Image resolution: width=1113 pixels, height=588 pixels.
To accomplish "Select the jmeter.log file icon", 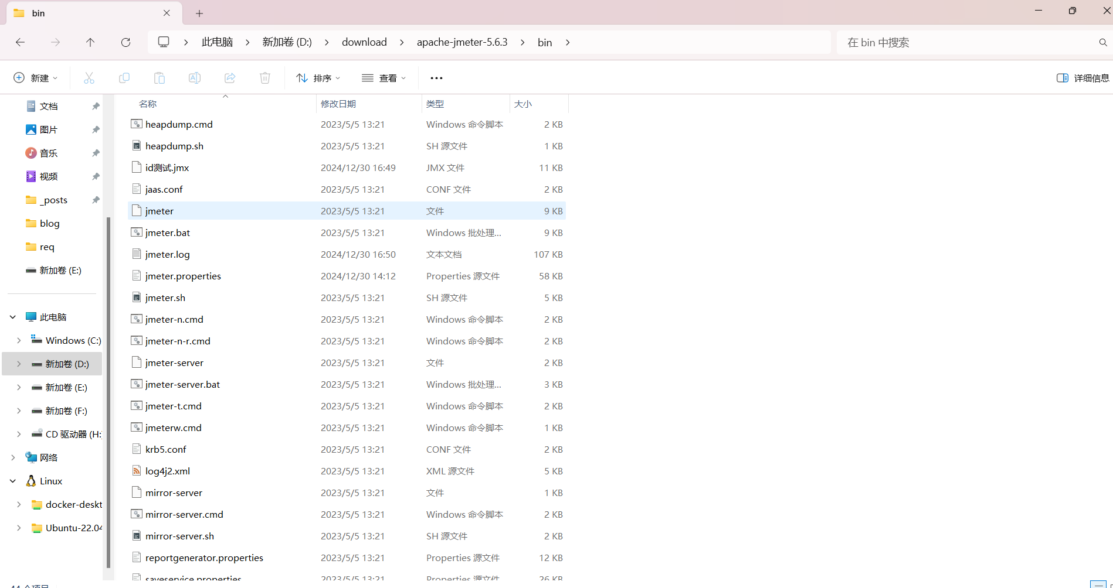I will (x=137, y=254).
